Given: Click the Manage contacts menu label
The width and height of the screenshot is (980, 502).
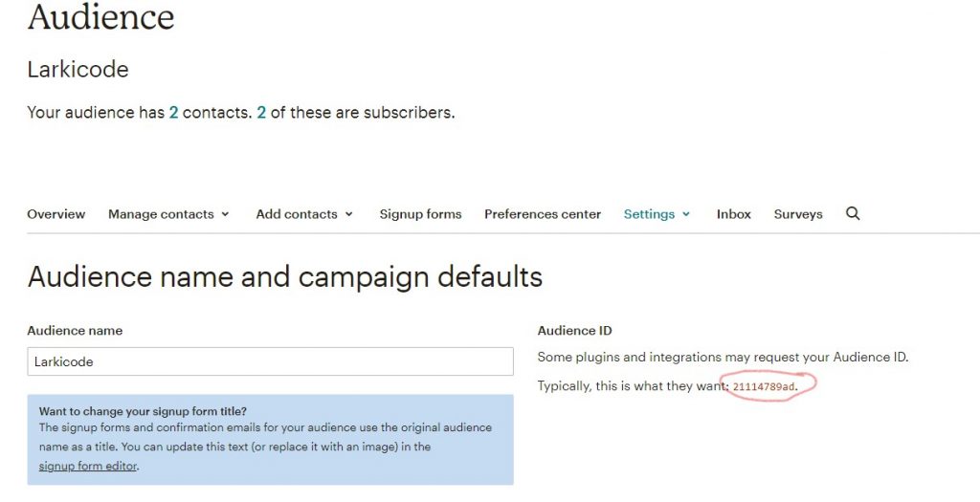Looking at the screenshot, I should pos(161,214).
